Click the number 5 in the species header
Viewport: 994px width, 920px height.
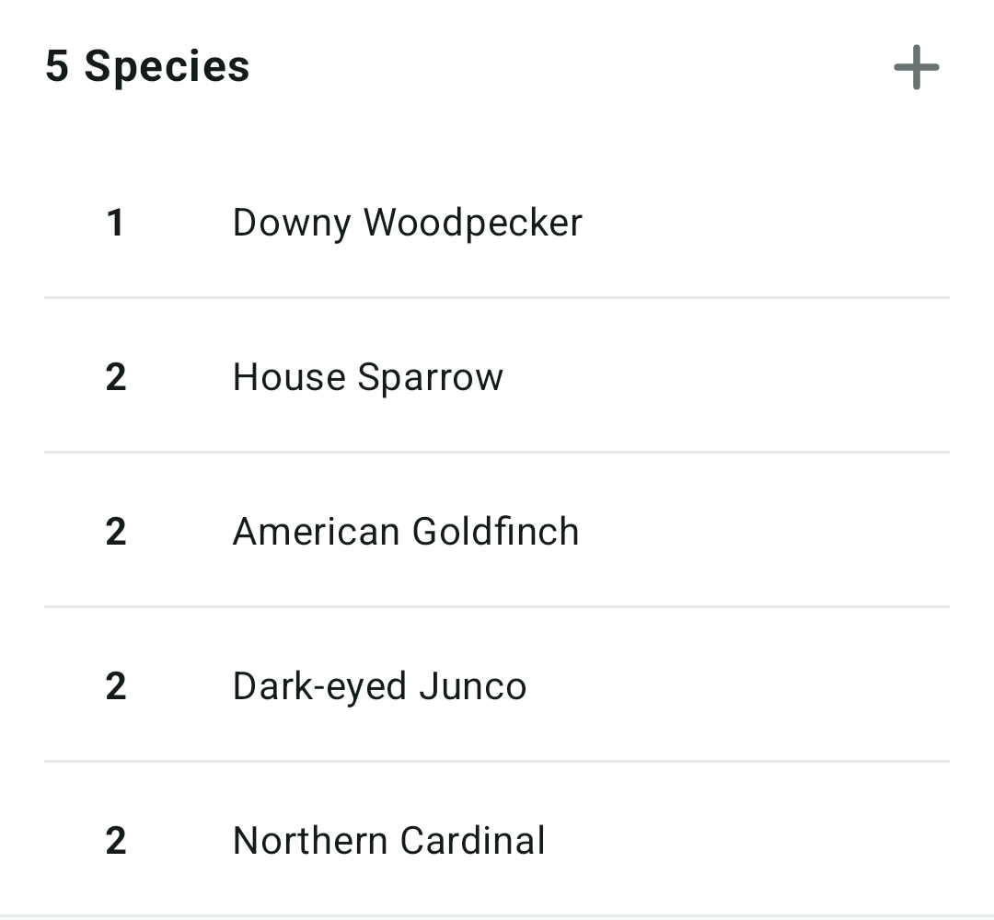pyautogui.click(x=56, y=66)
